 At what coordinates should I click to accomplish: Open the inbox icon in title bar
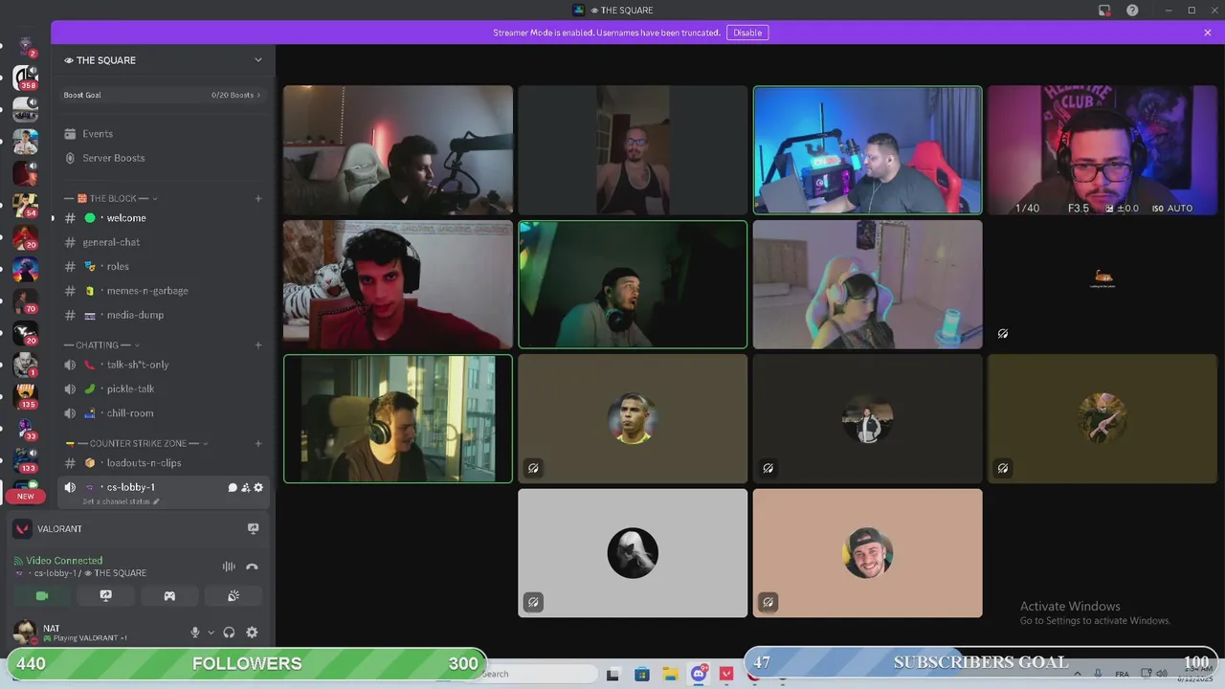click(x=1103, y=10)
